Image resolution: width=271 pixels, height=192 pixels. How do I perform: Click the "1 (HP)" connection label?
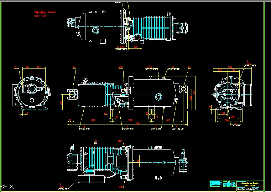pos(149,67)
